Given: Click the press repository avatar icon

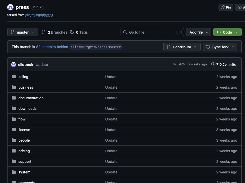Looking at the screenshot, I should (10, 7).
